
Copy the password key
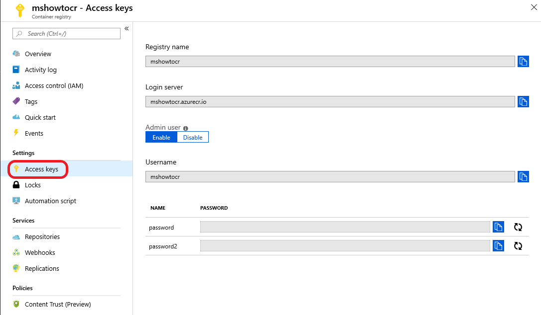point(498,227)
